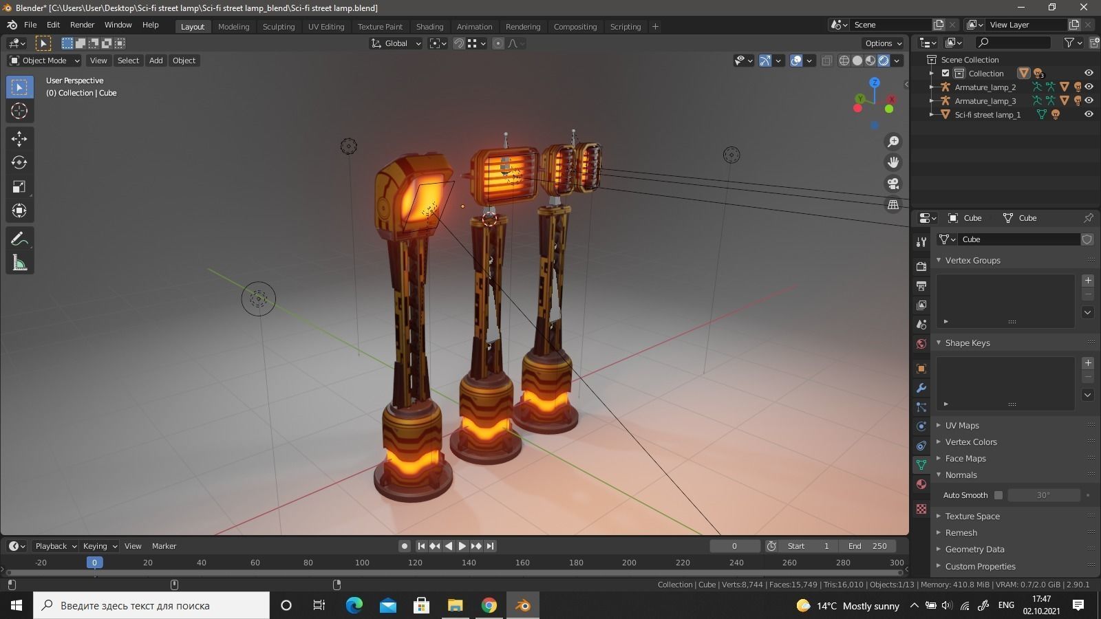
Task: Switch to the Modeling workspace tab
Action: 233,27
